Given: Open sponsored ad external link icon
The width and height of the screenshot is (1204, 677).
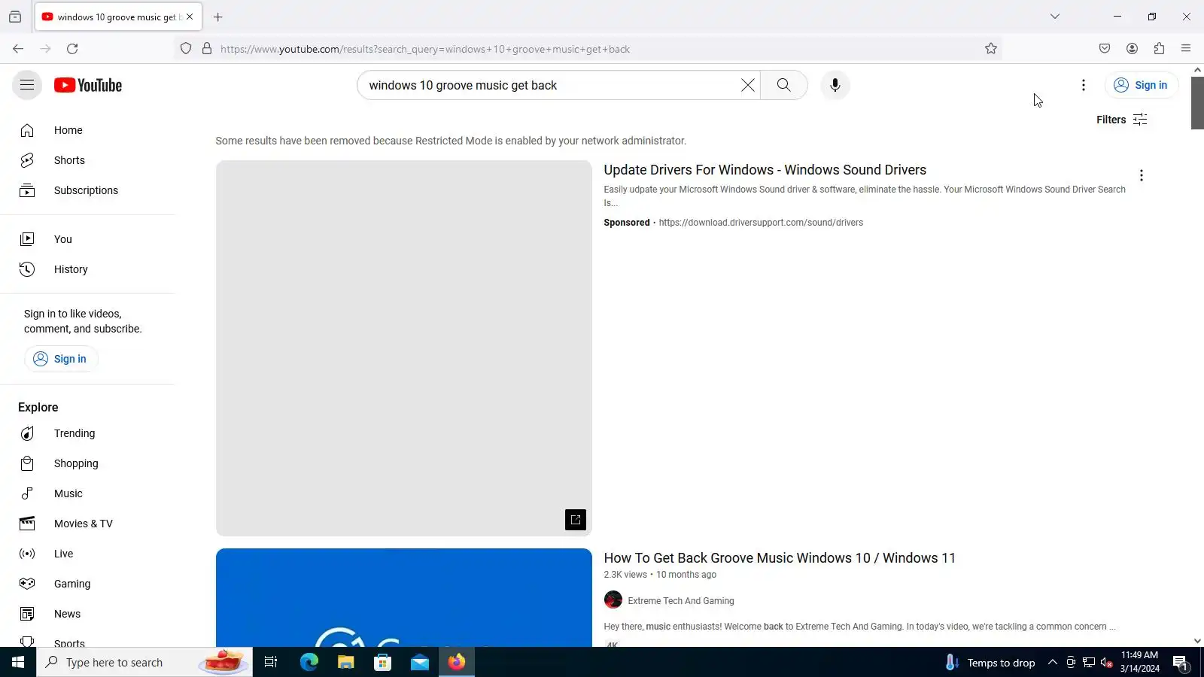Looking at the screenshot, I should 576,520.
